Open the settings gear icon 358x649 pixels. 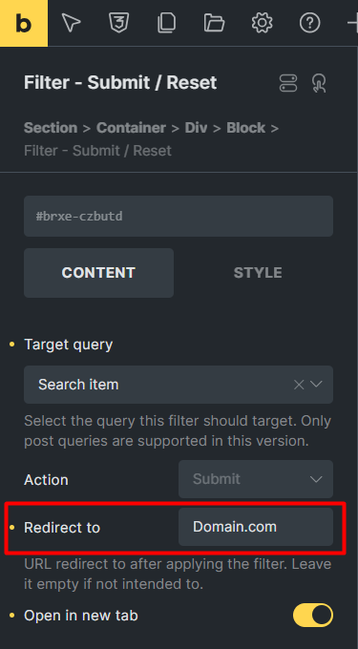pyautogui.click(x=262, y=23)
